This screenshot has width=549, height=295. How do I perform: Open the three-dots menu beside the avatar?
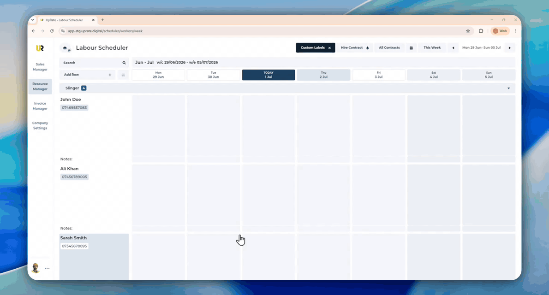coord(47,268)
